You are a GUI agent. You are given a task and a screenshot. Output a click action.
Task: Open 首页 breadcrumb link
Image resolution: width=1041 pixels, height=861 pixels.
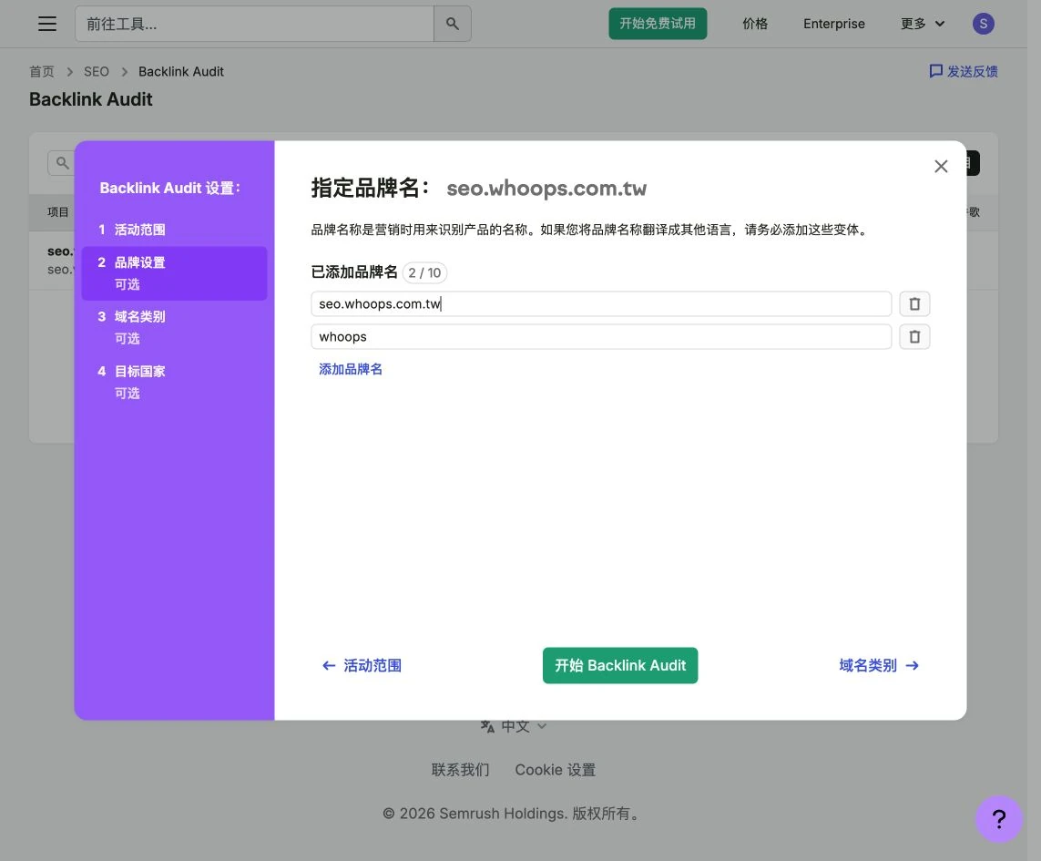[x=42, y=72]
